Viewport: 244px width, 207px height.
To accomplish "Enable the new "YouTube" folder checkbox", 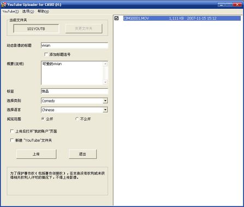I will pos(12,140).
